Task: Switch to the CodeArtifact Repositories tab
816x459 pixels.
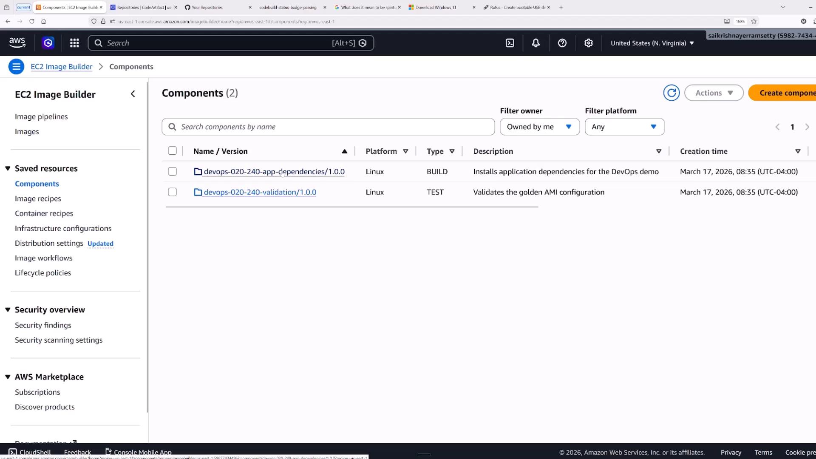Action: pos(144,7)
